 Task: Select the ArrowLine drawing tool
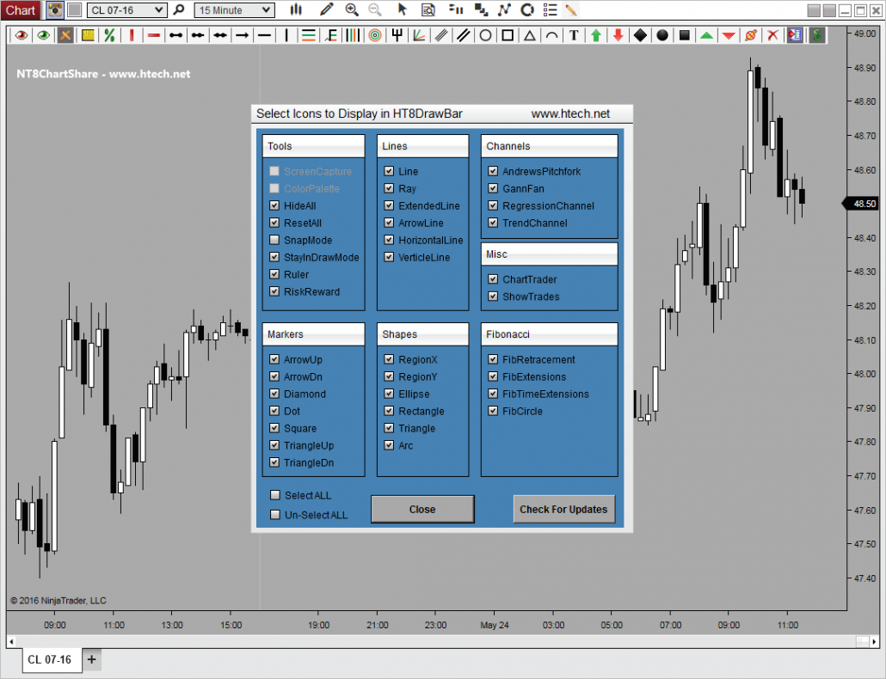(x=242, y=35)
